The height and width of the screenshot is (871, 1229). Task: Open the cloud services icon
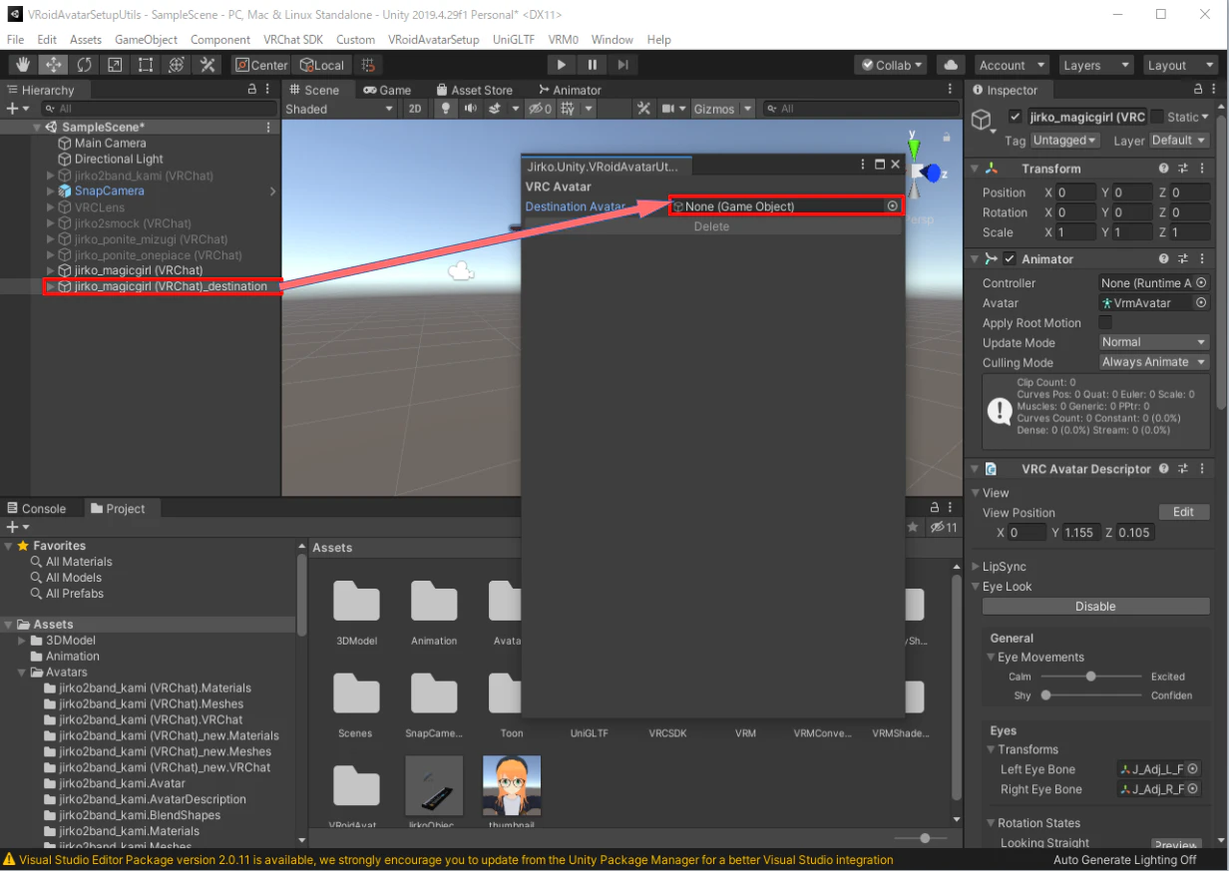pyautogui.click(x=951, y=65)
